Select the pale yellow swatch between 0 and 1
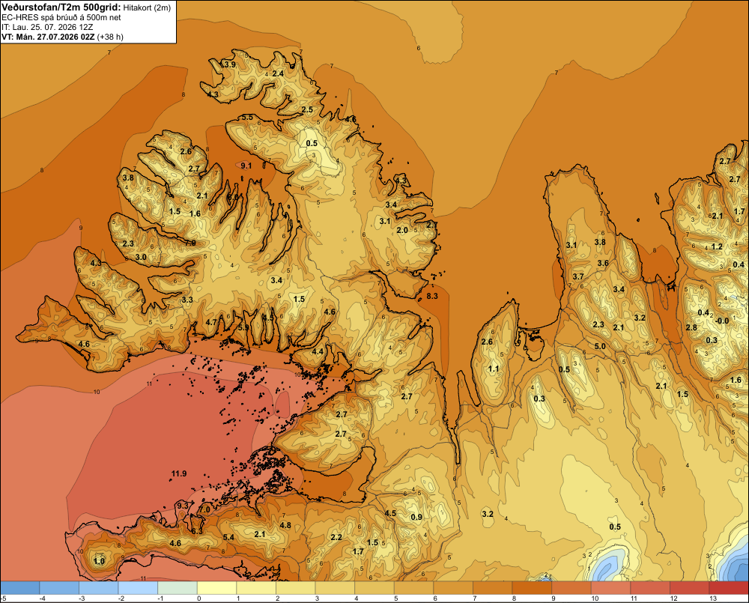The image size is (749, 603). click(217, 588)
